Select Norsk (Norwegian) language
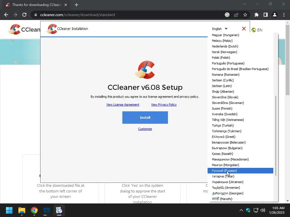The image size is (290, 217). 240,52
